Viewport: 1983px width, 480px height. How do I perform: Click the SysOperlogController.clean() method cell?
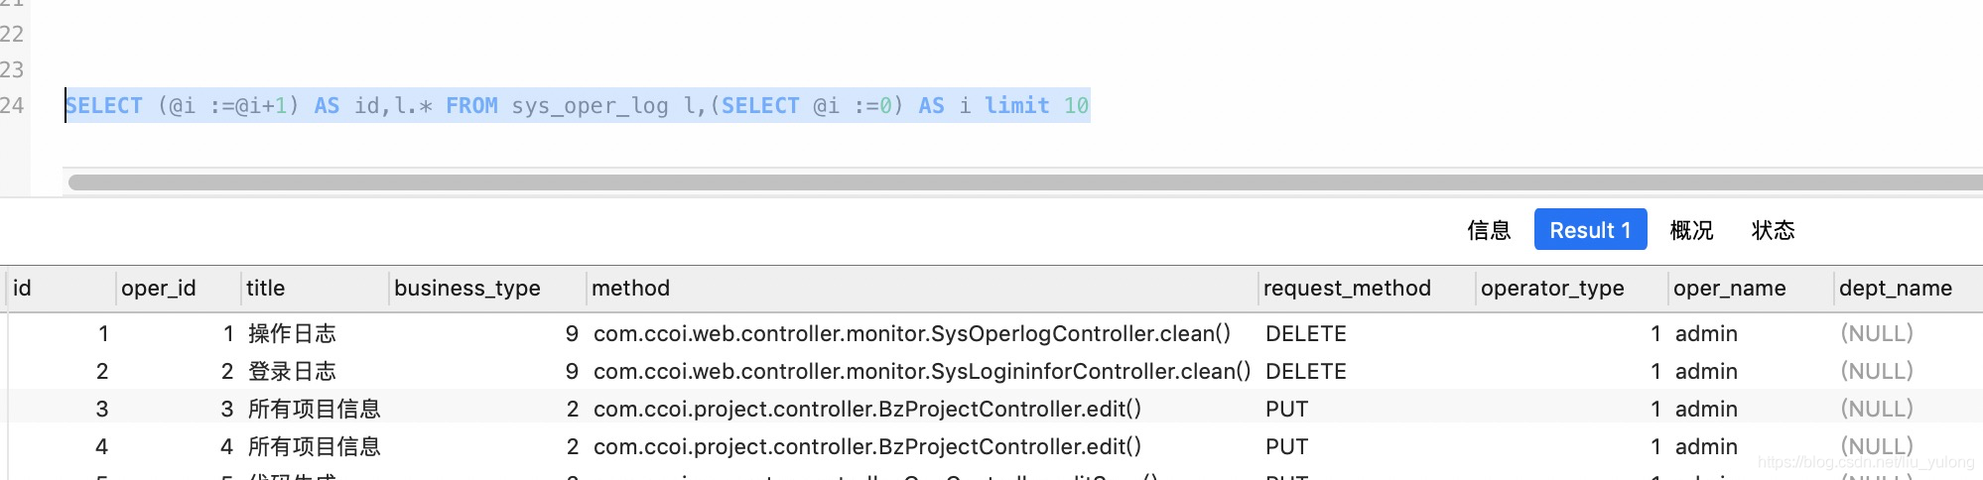[911, 334]
